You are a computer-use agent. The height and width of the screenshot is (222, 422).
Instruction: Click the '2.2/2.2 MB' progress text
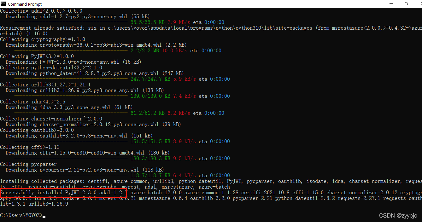tap(145, 51)
